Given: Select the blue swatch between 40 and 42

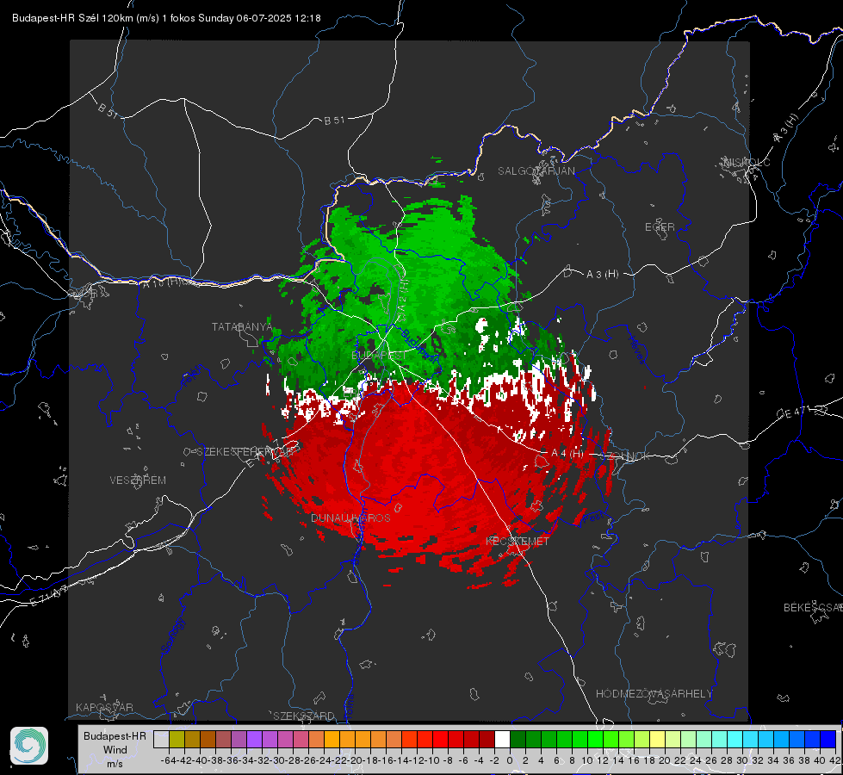Looking at the screenshot, I should (x=828, y=739).
